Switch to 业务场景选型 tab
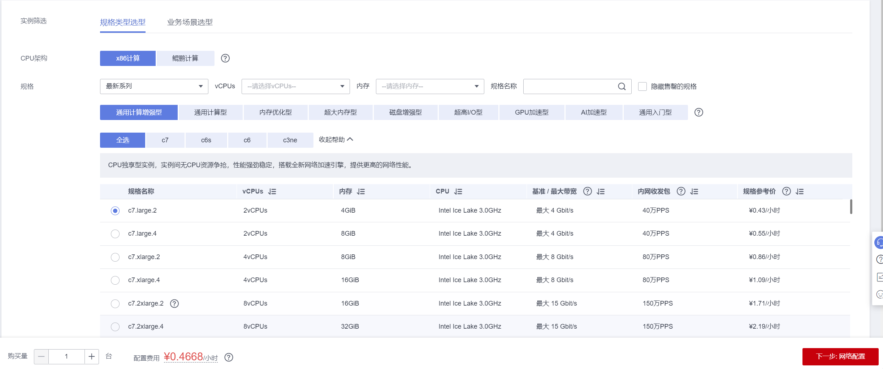The width and height of the screenshot is (883, 369). [190, 22]
